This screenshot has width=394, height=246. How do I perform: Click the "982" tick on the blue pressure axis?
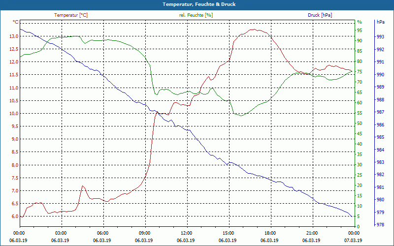coord(380,175)
